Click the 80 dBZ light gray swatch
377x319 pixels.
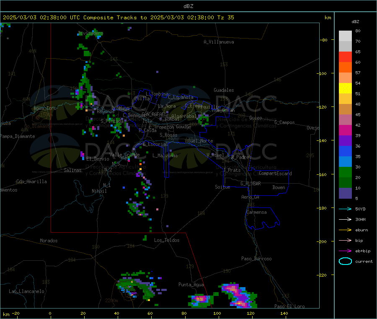pyautogui.click(x=345, y=36)
